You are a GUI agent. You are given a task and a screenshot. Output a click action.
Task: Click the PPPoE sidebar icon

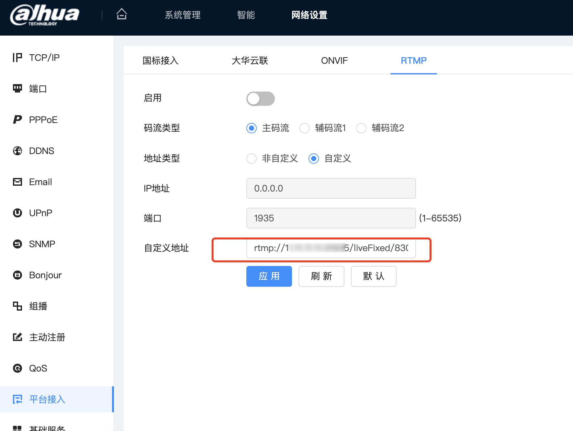[17, 120]
